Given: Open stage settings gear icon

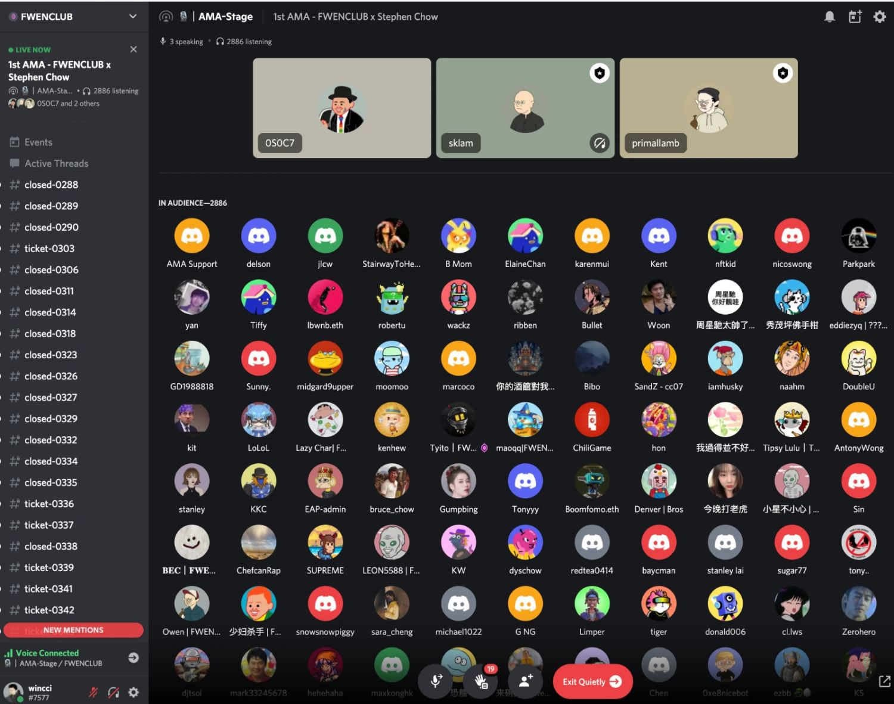Looking at the screenshot, I should click(880, 17).
